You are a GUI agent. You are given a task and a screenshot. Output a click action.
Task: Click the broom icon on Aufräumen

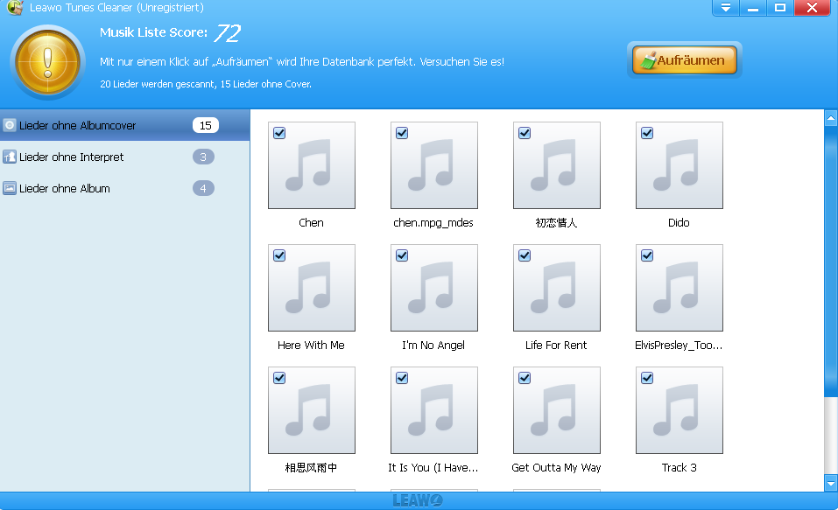(648, 60)
